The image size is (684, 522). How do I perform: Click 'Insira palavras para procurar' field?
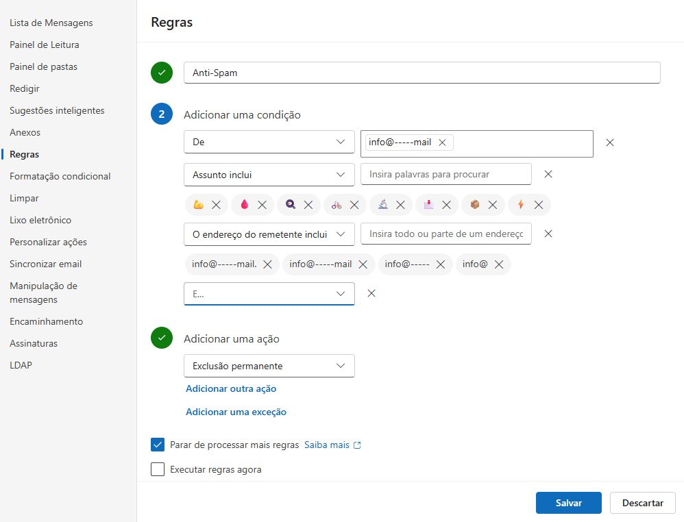click(445, 175)
